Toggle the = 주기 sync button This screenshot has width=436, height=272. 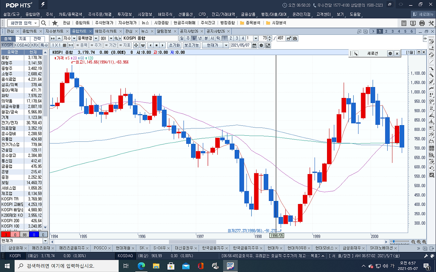(96, 45)
